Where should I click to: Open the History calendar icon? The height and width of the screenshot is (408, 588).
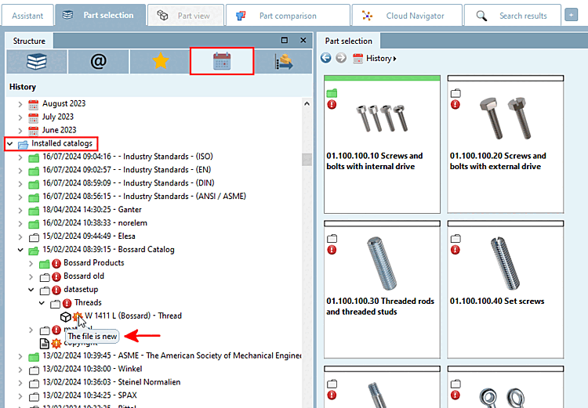click(222, 61)
